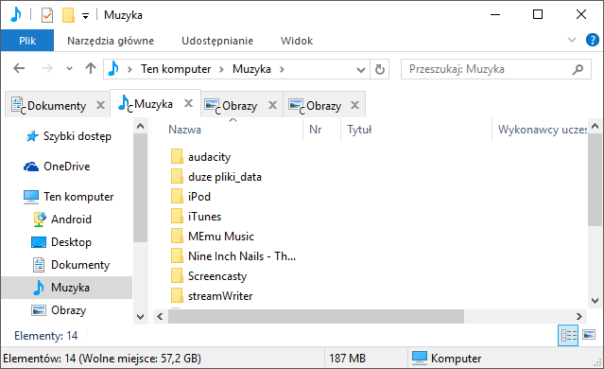Switch to large thumbnails view layout
604x369 pixels.
pos(589,335)
